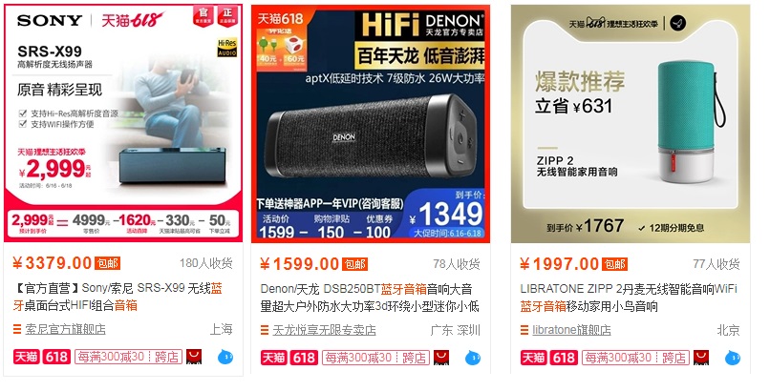
Task: Click the red Tmall cat icon under the Denon listing
Action: (441, 357)
